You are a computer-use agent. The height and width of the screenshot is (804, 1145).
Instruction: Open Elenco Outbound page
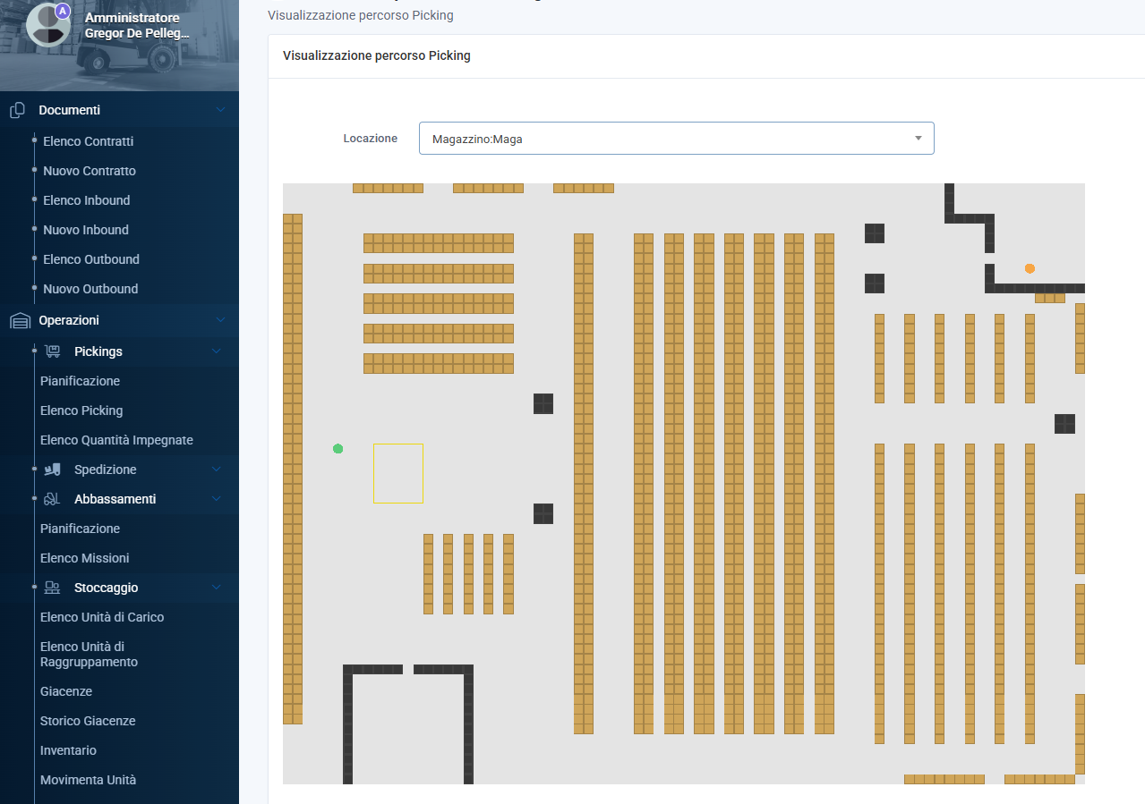[91, 259]
